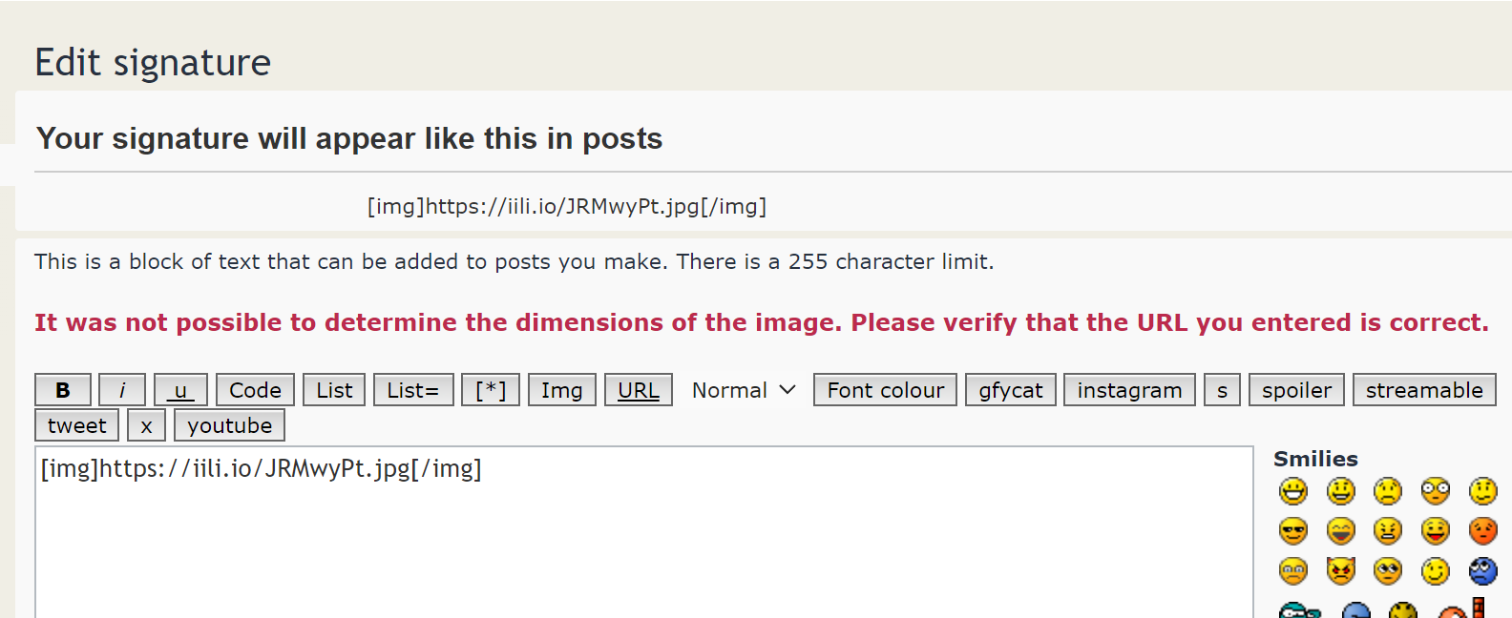Insert the sad frowning smiley
The height and width of the screenshot is (618, 1512).
pyautogui.click(x=1388, y=491)
